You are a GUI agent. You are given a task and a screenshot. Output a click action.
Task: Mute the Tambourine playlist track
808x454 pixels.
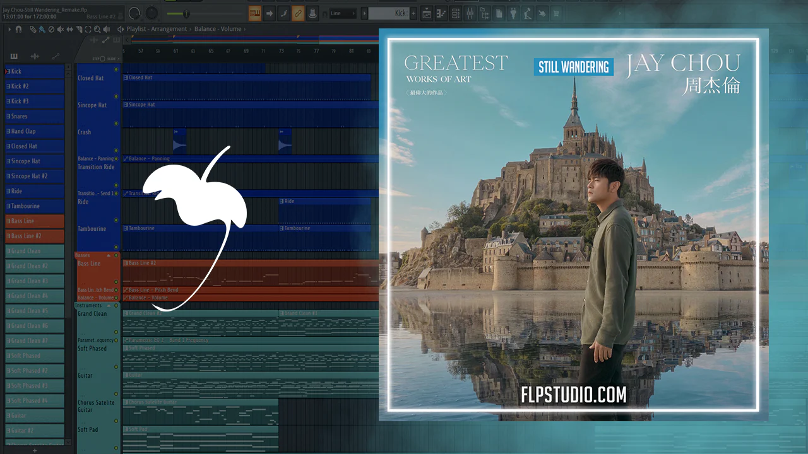[116, 248]
